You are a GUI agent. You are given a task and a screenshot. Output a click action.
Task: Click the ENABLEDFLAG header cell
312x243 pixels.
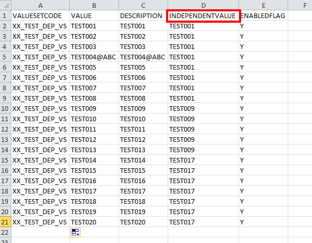coord(263,15)
